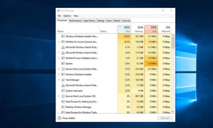Click the System interrupts process icon
The height and width of the screenshot is (128, 213).
click(63, 91)
